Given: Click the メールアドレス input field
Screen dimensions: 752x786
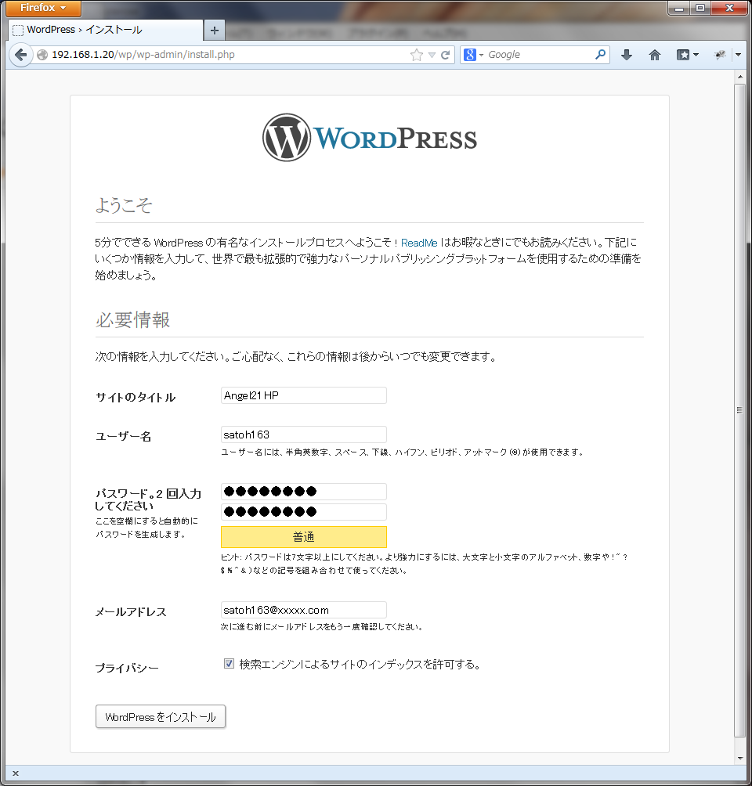Looking at the screenshot, I should tap(303, 610).
